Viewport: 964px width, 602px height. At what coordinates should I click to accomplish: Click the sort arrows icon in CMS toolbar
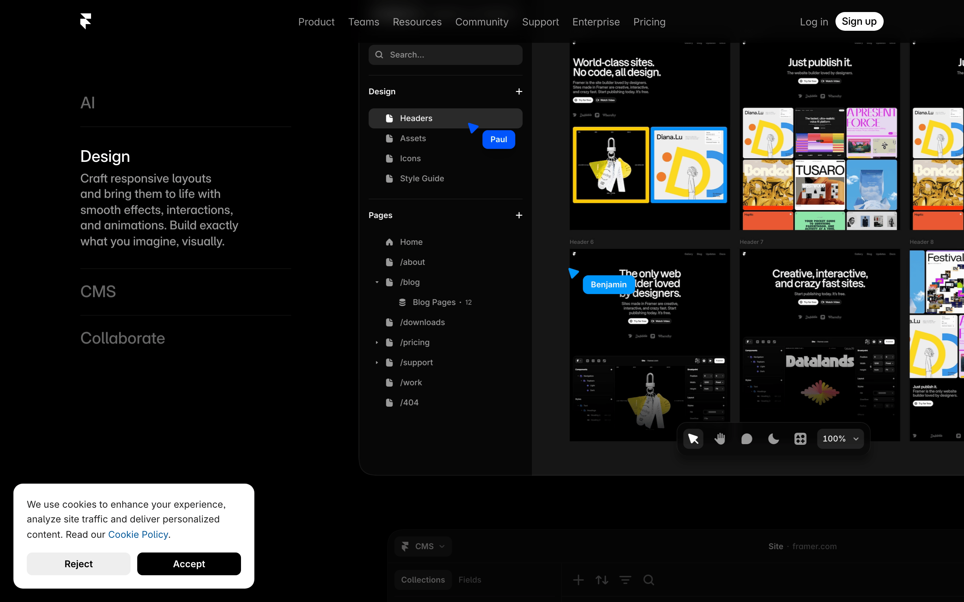(602, 580)
